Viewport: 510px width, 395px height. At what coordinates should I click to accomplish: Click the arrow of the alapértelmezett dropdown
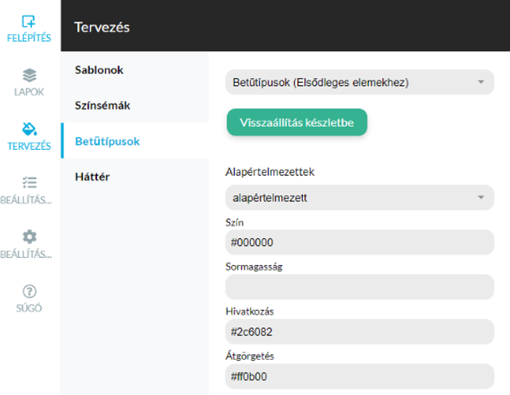pos(481,197)
